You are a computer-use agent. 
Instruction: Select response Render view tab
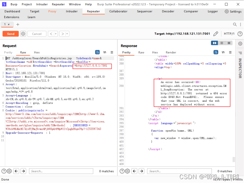click(171, 53)
